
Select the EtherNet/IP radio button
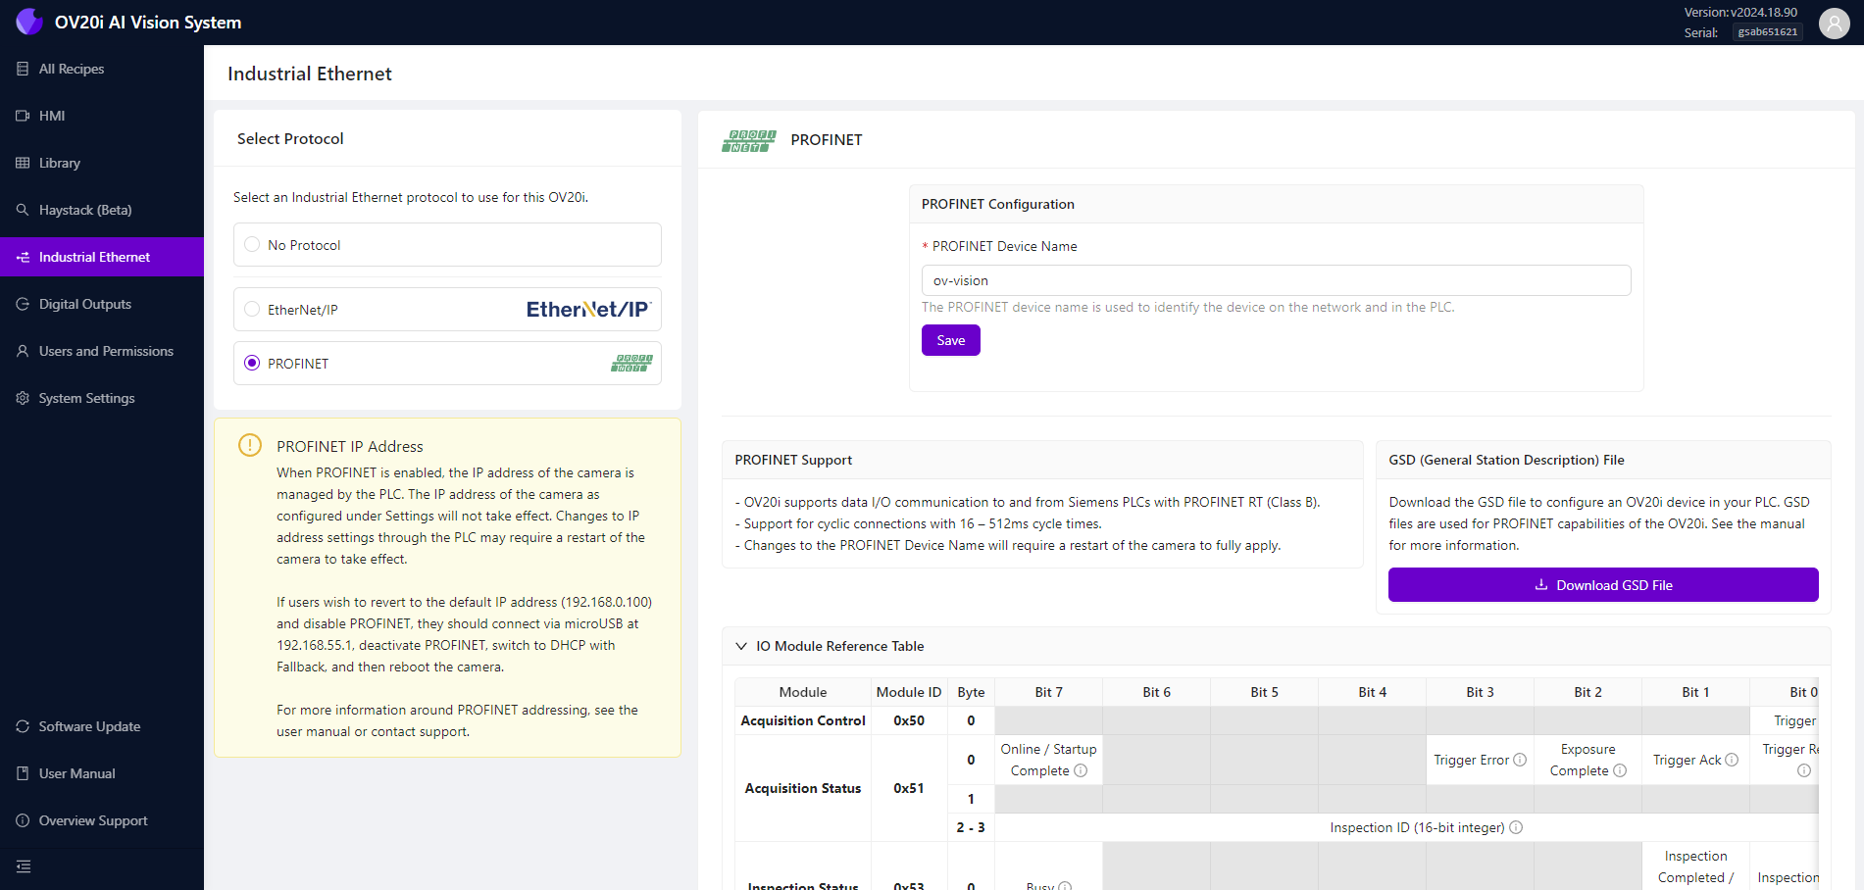(x=252, y=310)
